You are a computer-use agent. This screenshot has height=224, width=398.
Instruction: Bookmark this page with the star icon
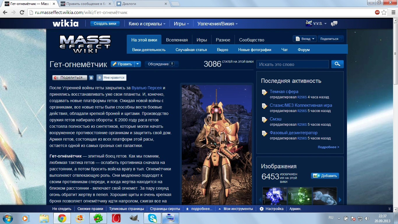(384, 13)
